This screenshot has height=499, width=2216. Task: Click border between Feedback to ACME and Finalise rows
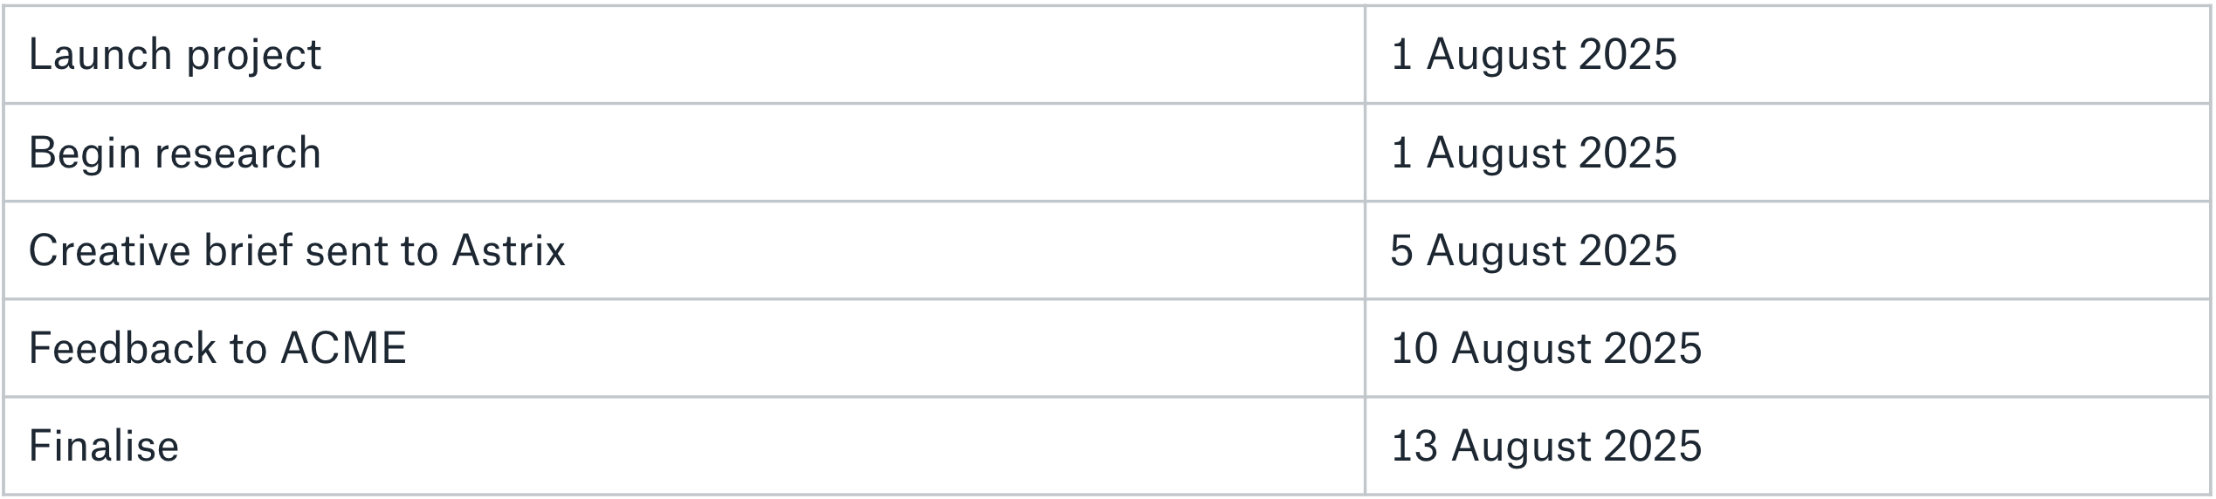pos(1107,397)
